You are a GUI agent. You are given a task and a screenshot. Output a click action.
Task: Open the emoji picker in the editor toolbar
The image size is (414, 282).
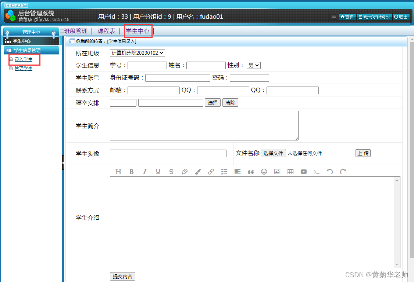264,171
